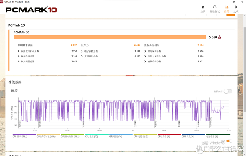Click the 性能数据 section heading
This screenshot has width=246, height=156.
[x=15, y=82]
